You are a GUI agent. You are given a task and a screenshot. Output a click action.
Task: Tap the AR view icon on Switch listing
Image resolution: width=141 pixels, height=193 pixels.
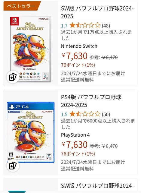(x=13, y=77)
